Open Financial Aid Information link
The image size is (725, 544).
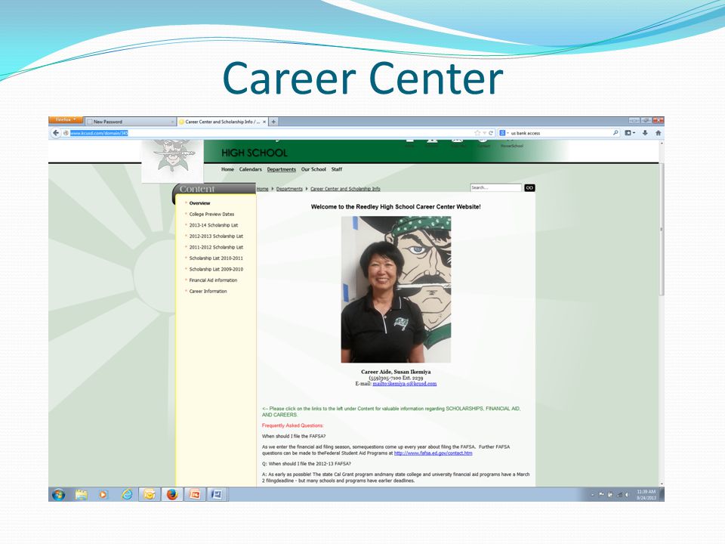tap(213, 280)
